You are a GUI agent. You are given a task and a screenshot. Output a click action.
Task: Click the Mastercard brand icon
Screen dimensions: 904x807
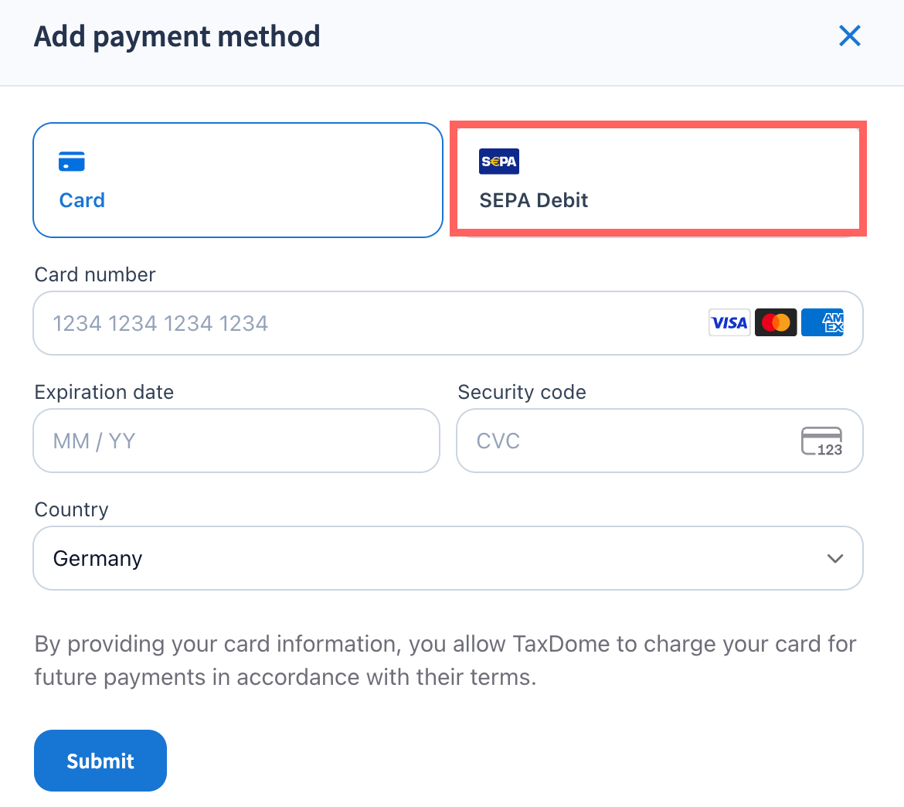[775, 323]
